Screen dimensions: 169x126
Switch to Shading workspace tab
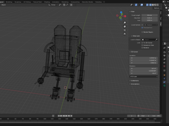[47, 2]
